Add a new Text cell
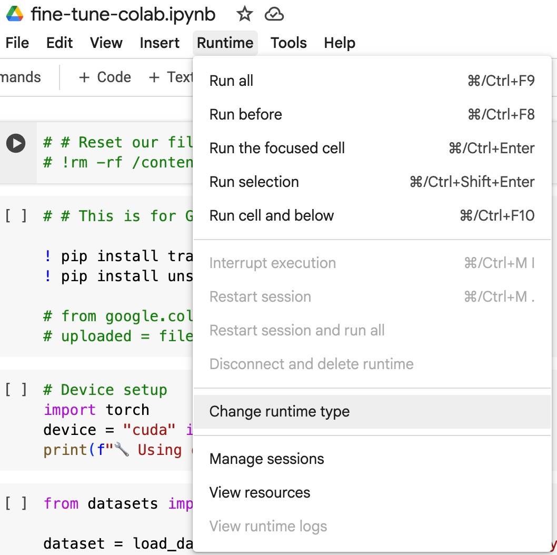 point(170,77)
